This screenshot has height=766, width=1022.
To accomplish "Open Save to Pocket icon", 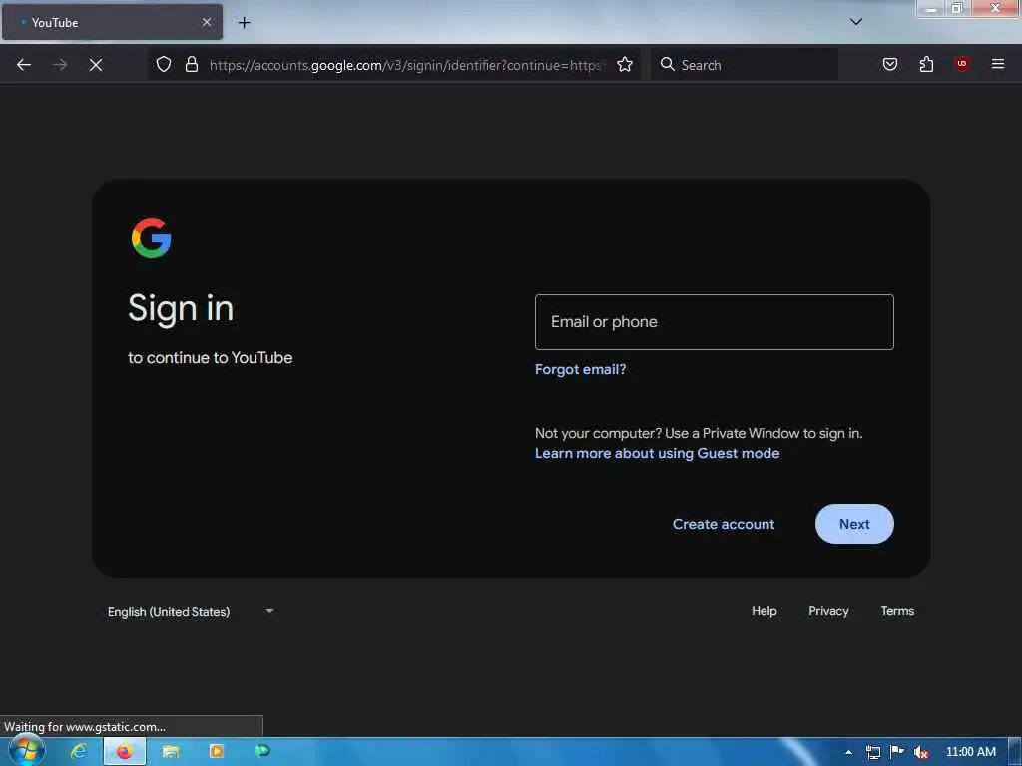I will pos(889,64).
